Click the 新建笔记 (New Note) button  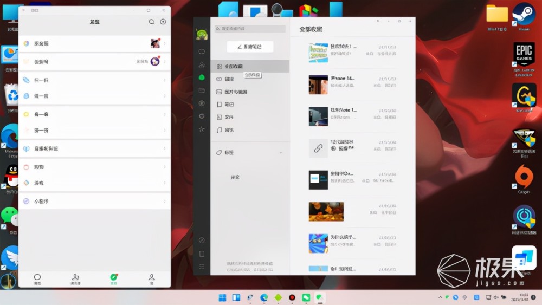250,47
